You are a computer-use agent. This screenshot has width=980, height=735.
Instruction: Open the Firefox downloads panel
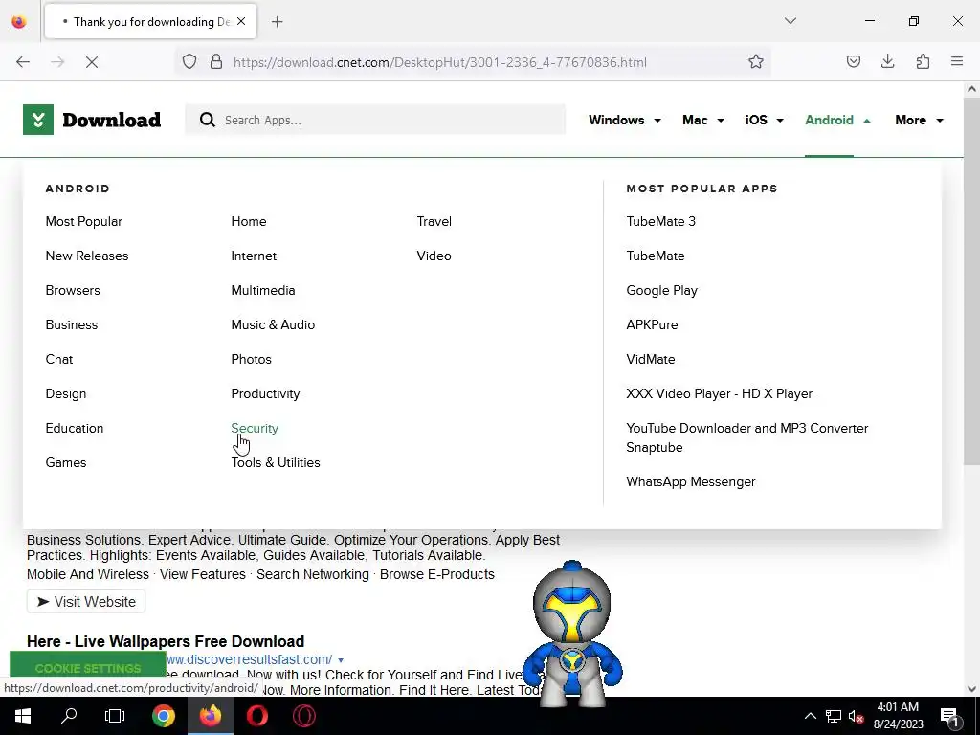(x=887, y=62)
